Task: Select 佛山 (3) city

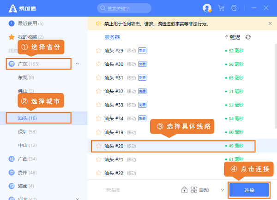Action: [26, 91]
